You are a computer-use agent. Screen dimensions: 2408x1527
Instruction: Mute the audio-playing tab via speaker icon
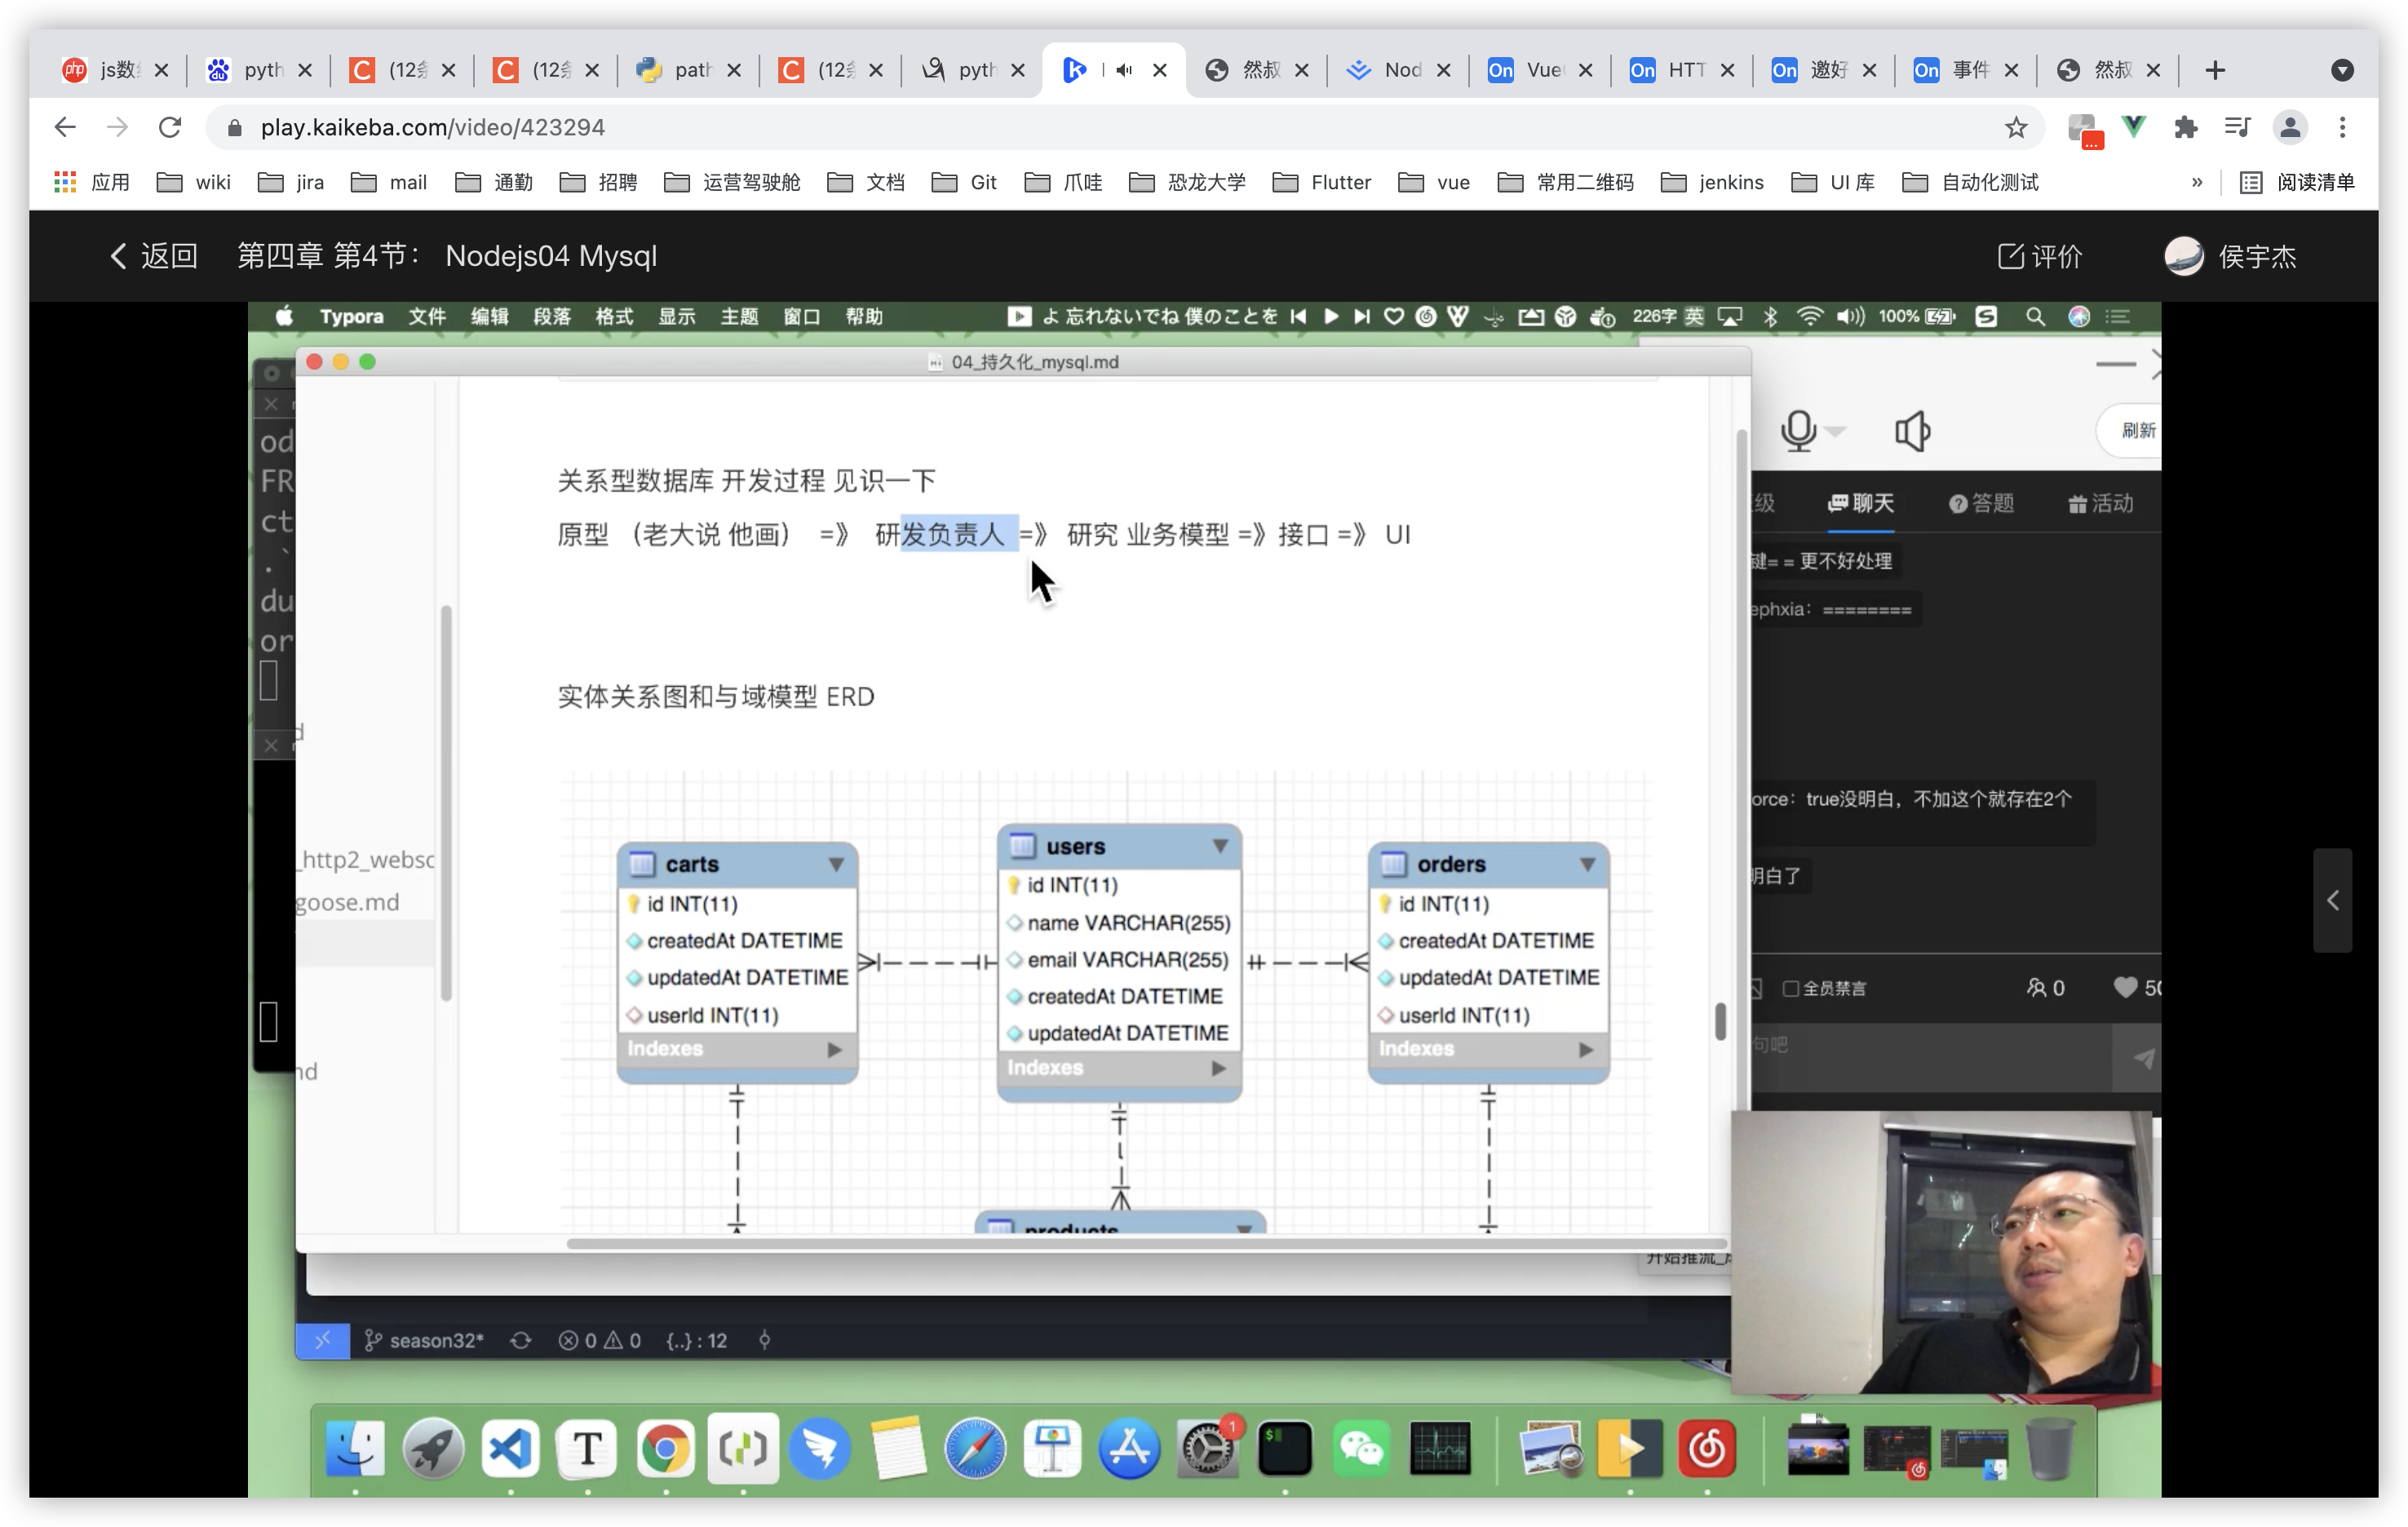1124,70
